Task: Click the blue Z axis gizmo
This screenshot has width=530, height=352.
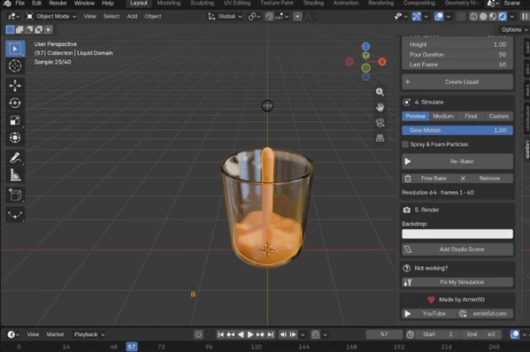Action: tap(365, 46)
